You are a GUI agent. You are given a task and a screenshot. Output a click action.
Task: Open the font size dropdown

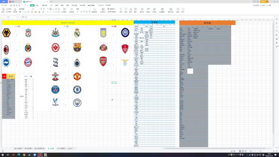(39, 9)
